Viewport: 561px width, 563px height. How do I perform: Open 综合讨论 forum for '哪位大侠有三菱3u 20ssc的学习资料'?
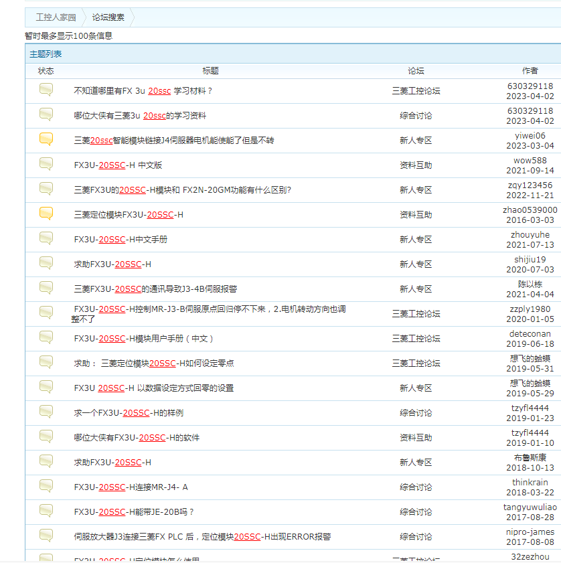416,116
